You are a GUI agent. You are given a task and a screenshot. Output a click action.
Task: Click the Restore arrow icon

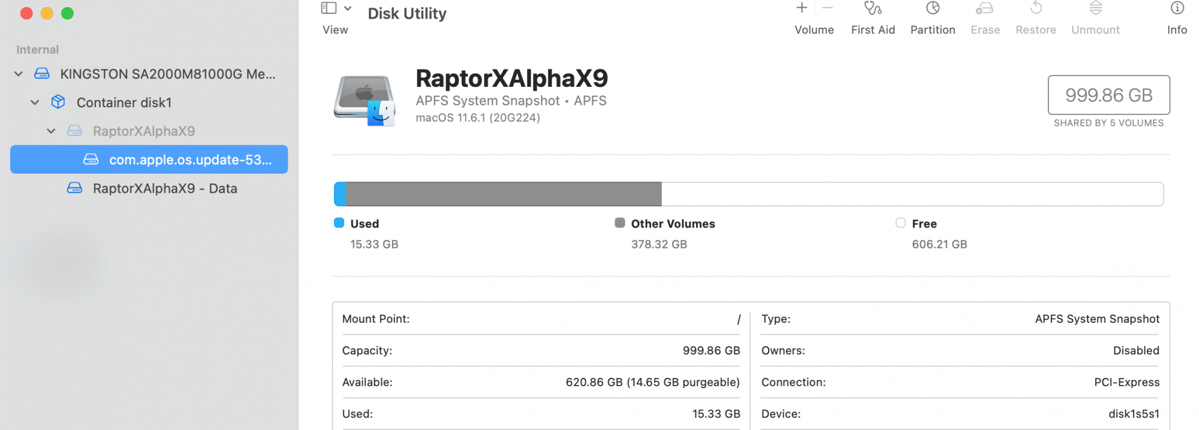(x=1036, y=8)
